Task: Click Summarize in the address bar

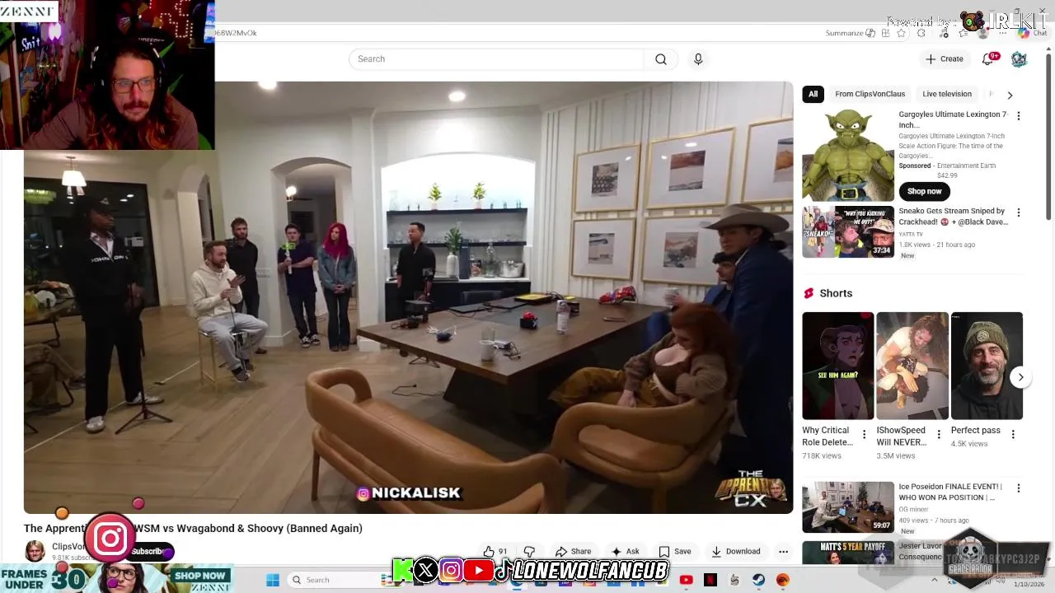Action: tap(850, 34)
